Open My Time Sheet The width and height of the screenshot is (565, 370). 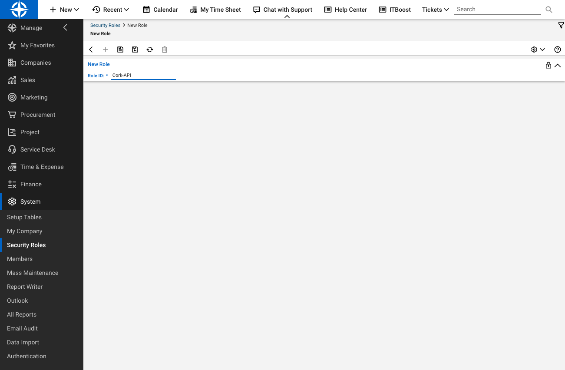[215, 10]
